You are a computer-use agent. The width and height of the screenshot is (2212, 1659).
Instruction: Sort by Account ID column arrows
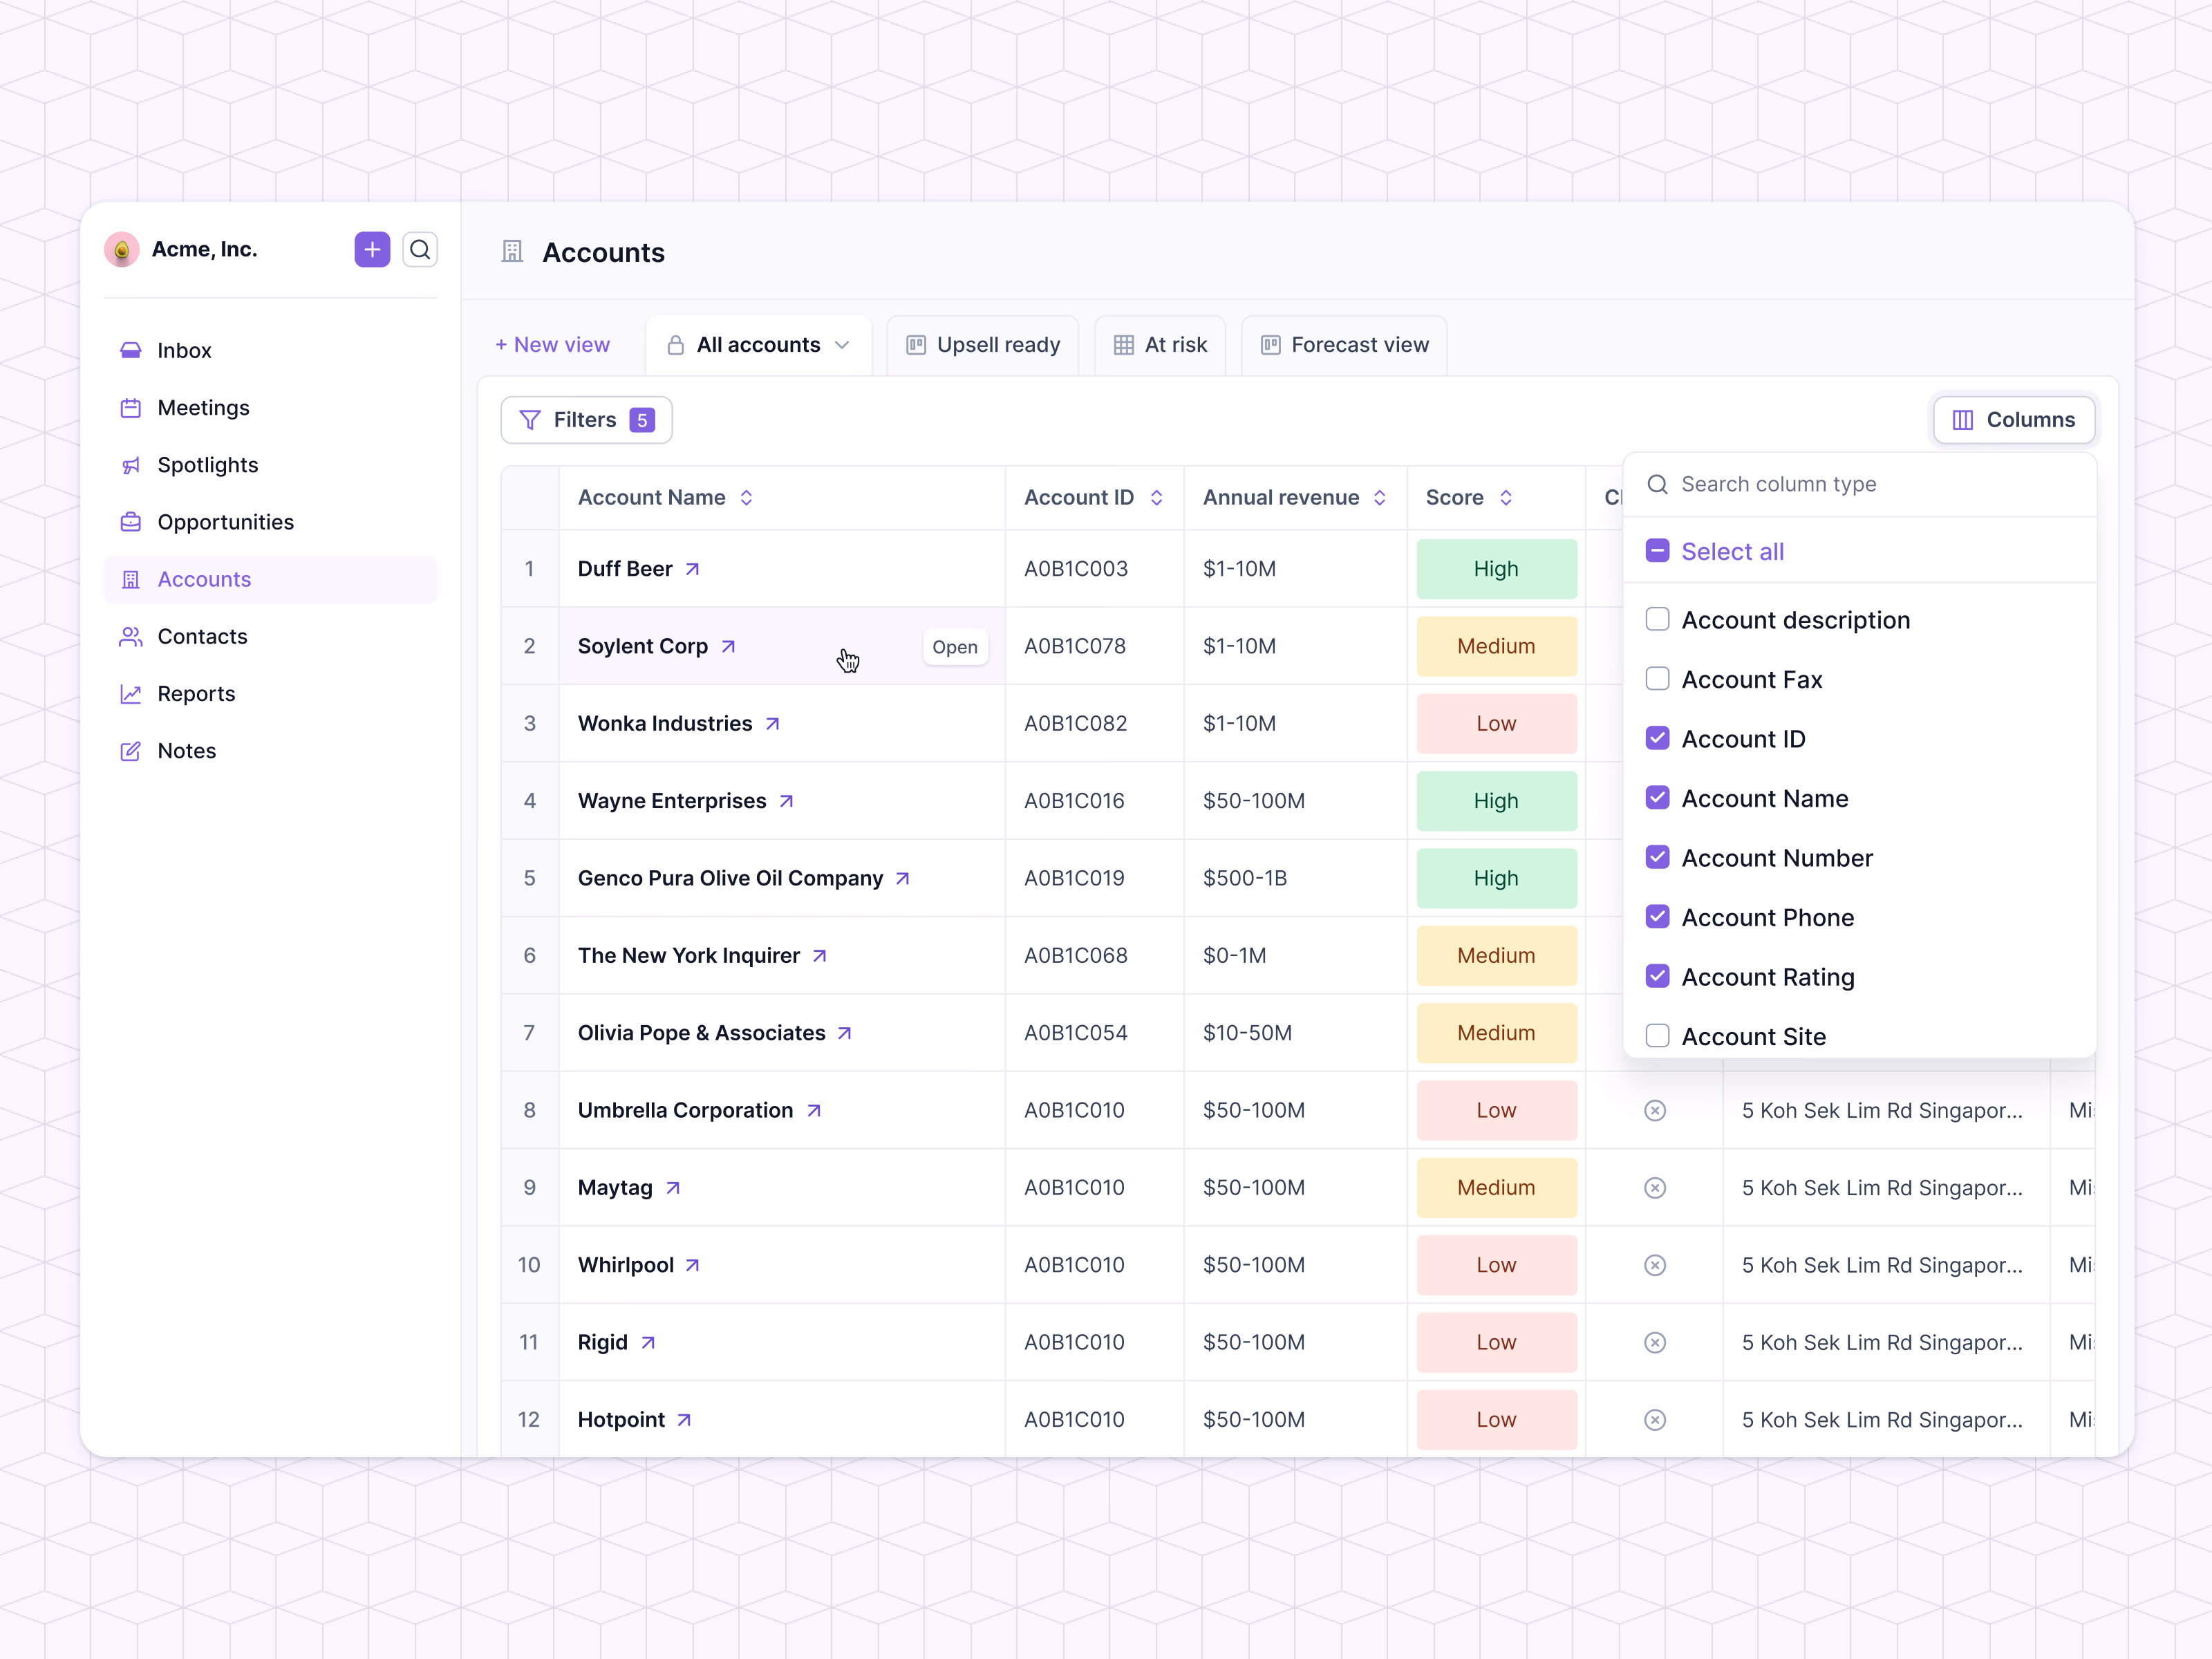pos(1156,498)
